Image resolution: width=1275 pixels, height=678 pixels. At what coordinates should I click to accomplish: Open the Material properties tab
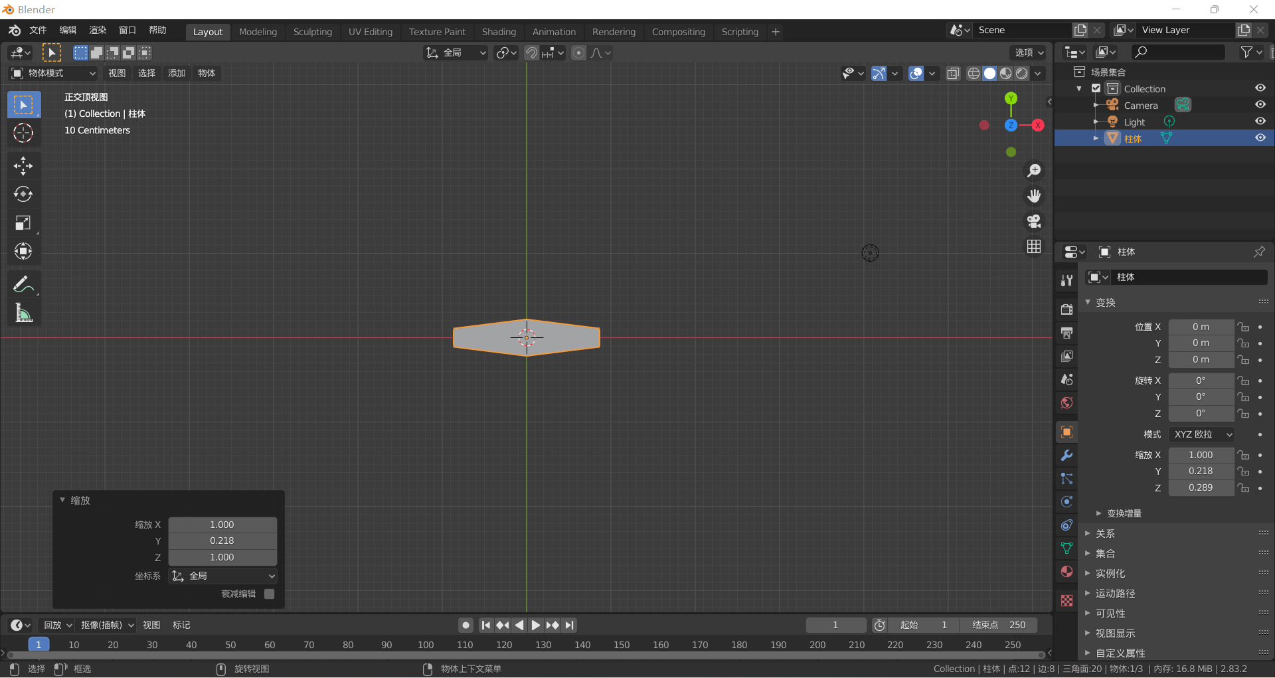(1066, 572)
